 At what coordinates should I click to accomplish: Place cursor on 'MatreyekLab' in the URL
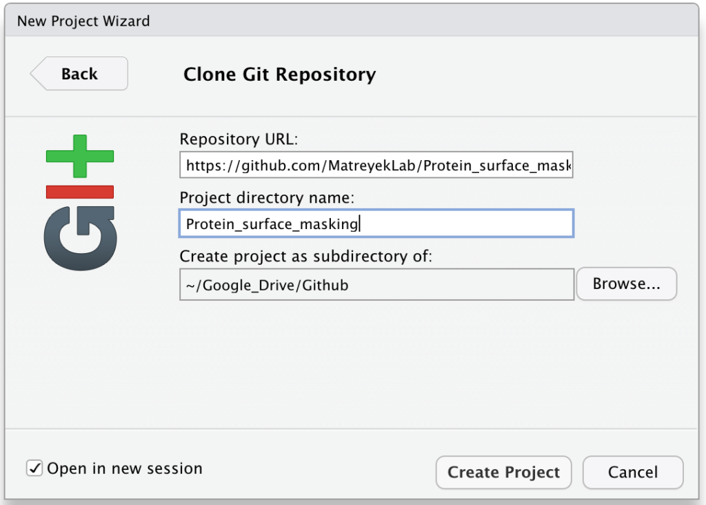372,166
